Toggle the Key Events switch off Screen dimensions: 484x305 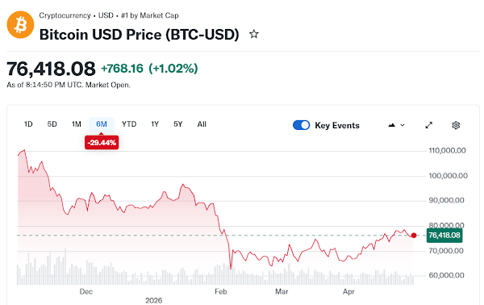(x=301, y=125)
